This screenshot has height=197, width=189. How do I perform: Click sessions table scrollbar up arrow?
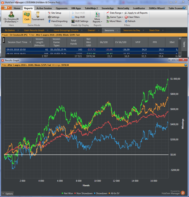click(180, 39)
